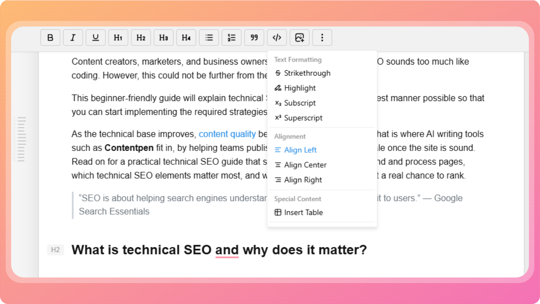Click the document outline on left edge
The width and height of the screenshot is (540, 304).
point(21,139)
